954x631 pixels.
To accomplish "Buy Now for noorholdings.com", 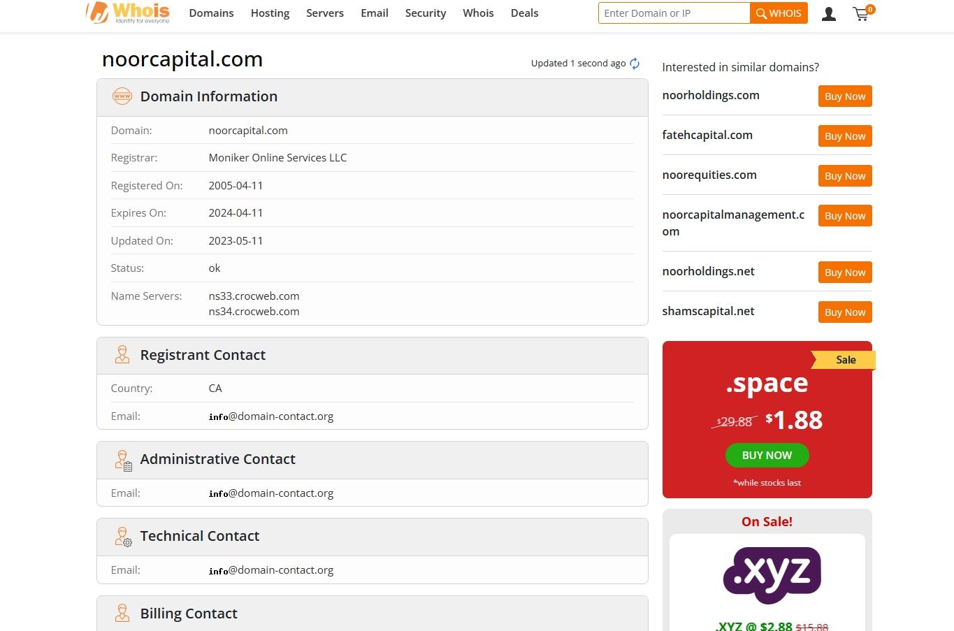I will click(845, 96).
